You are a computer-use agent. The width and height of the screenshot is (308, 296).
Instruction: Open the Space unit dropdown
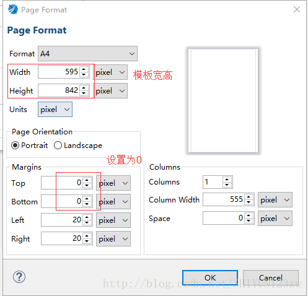275,219
